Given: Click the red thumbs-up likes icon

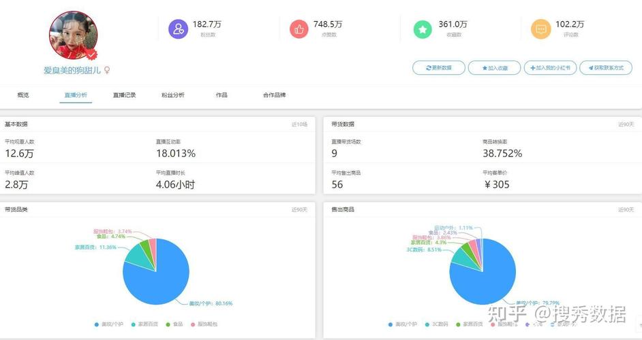Looking at the screenshot, I should point(299,29).
